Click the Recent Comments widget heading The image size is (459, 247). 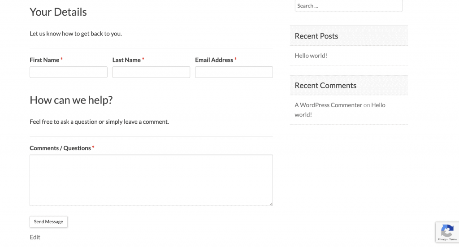325,86
